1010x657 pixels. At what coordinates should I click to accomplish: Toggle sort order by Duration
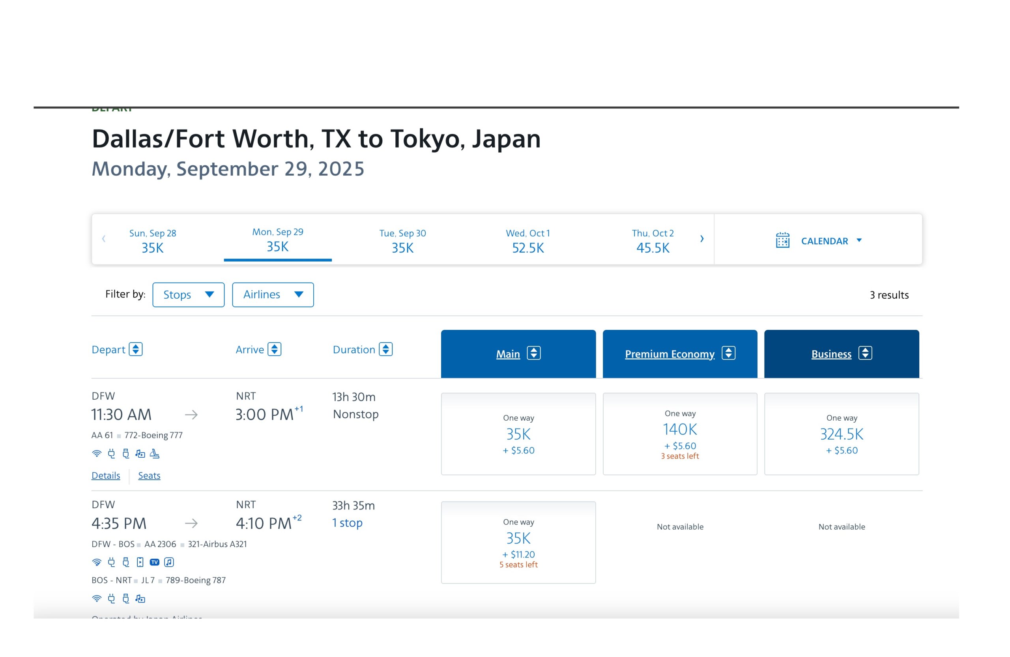386,349
